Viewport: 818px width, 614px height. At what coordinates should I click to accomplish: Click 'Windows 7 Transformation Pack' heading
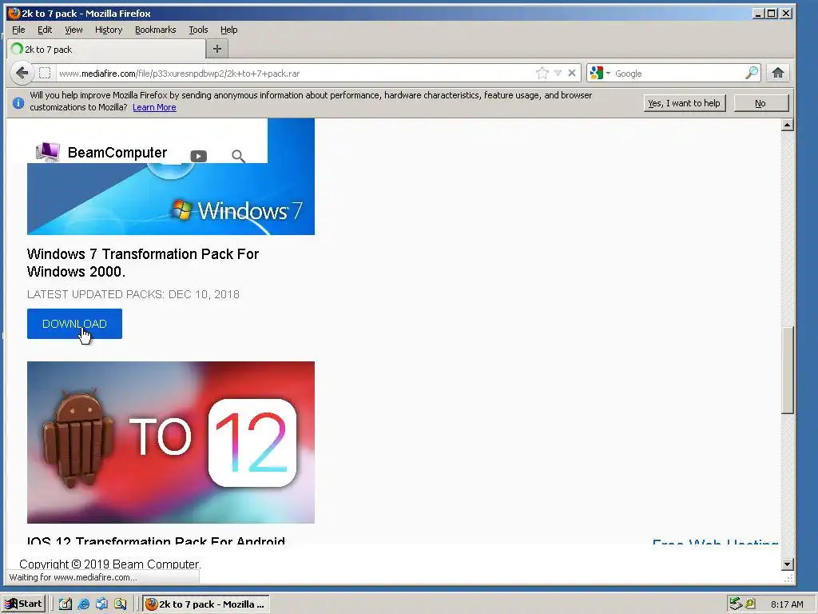[143, 262]
